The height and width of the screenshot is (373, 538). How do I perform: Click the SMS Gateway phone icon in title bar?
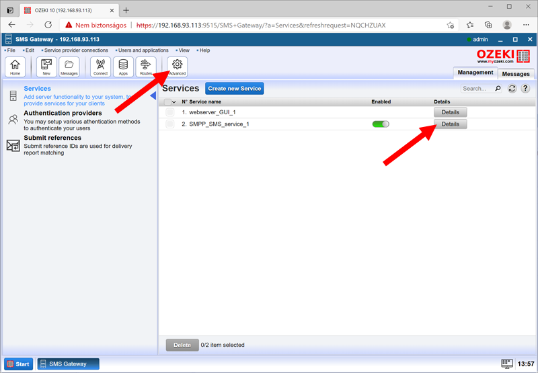9,39
